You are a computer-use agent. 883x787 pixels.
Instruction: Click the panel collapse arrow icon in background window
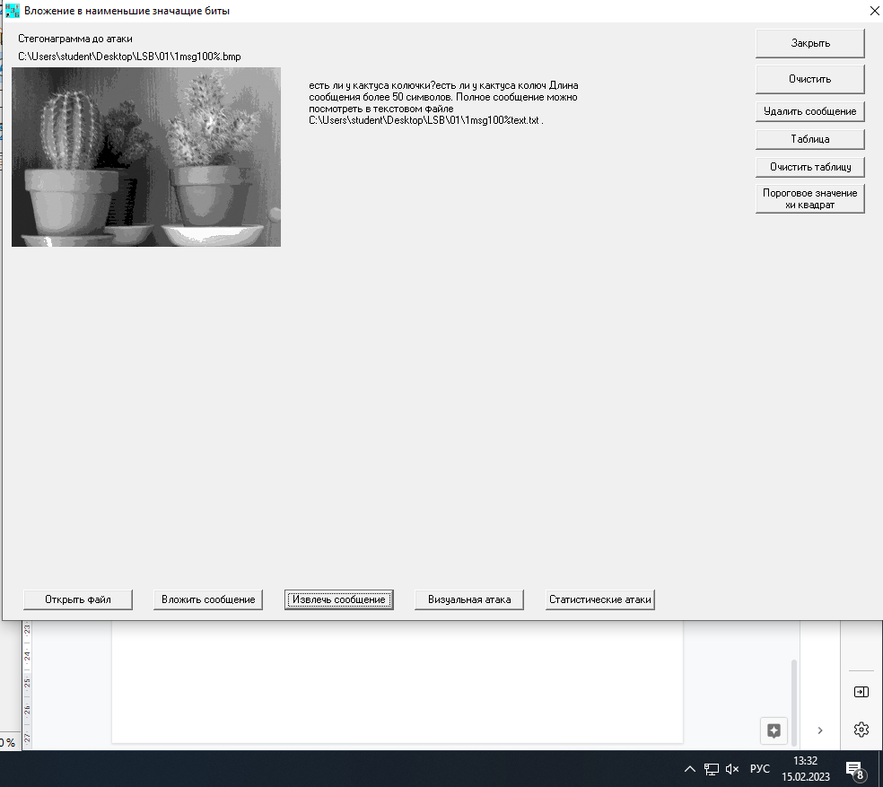(x=861, y=692)
